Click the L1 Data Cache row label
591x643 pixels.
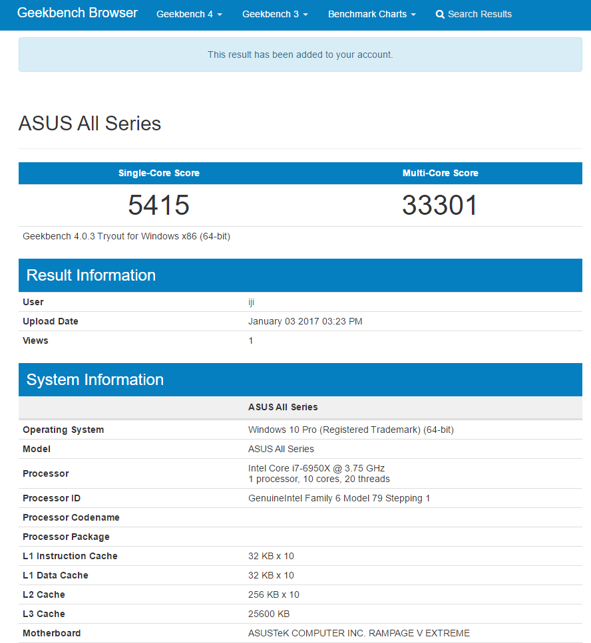(55, 575)
